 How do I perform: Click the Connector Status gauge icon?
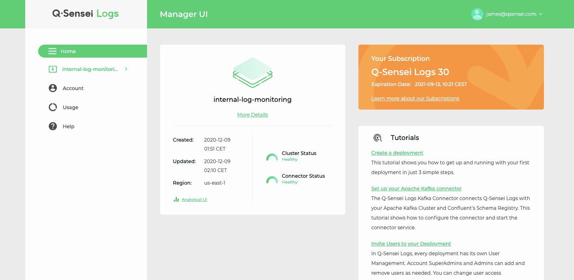tap(272, 180)
